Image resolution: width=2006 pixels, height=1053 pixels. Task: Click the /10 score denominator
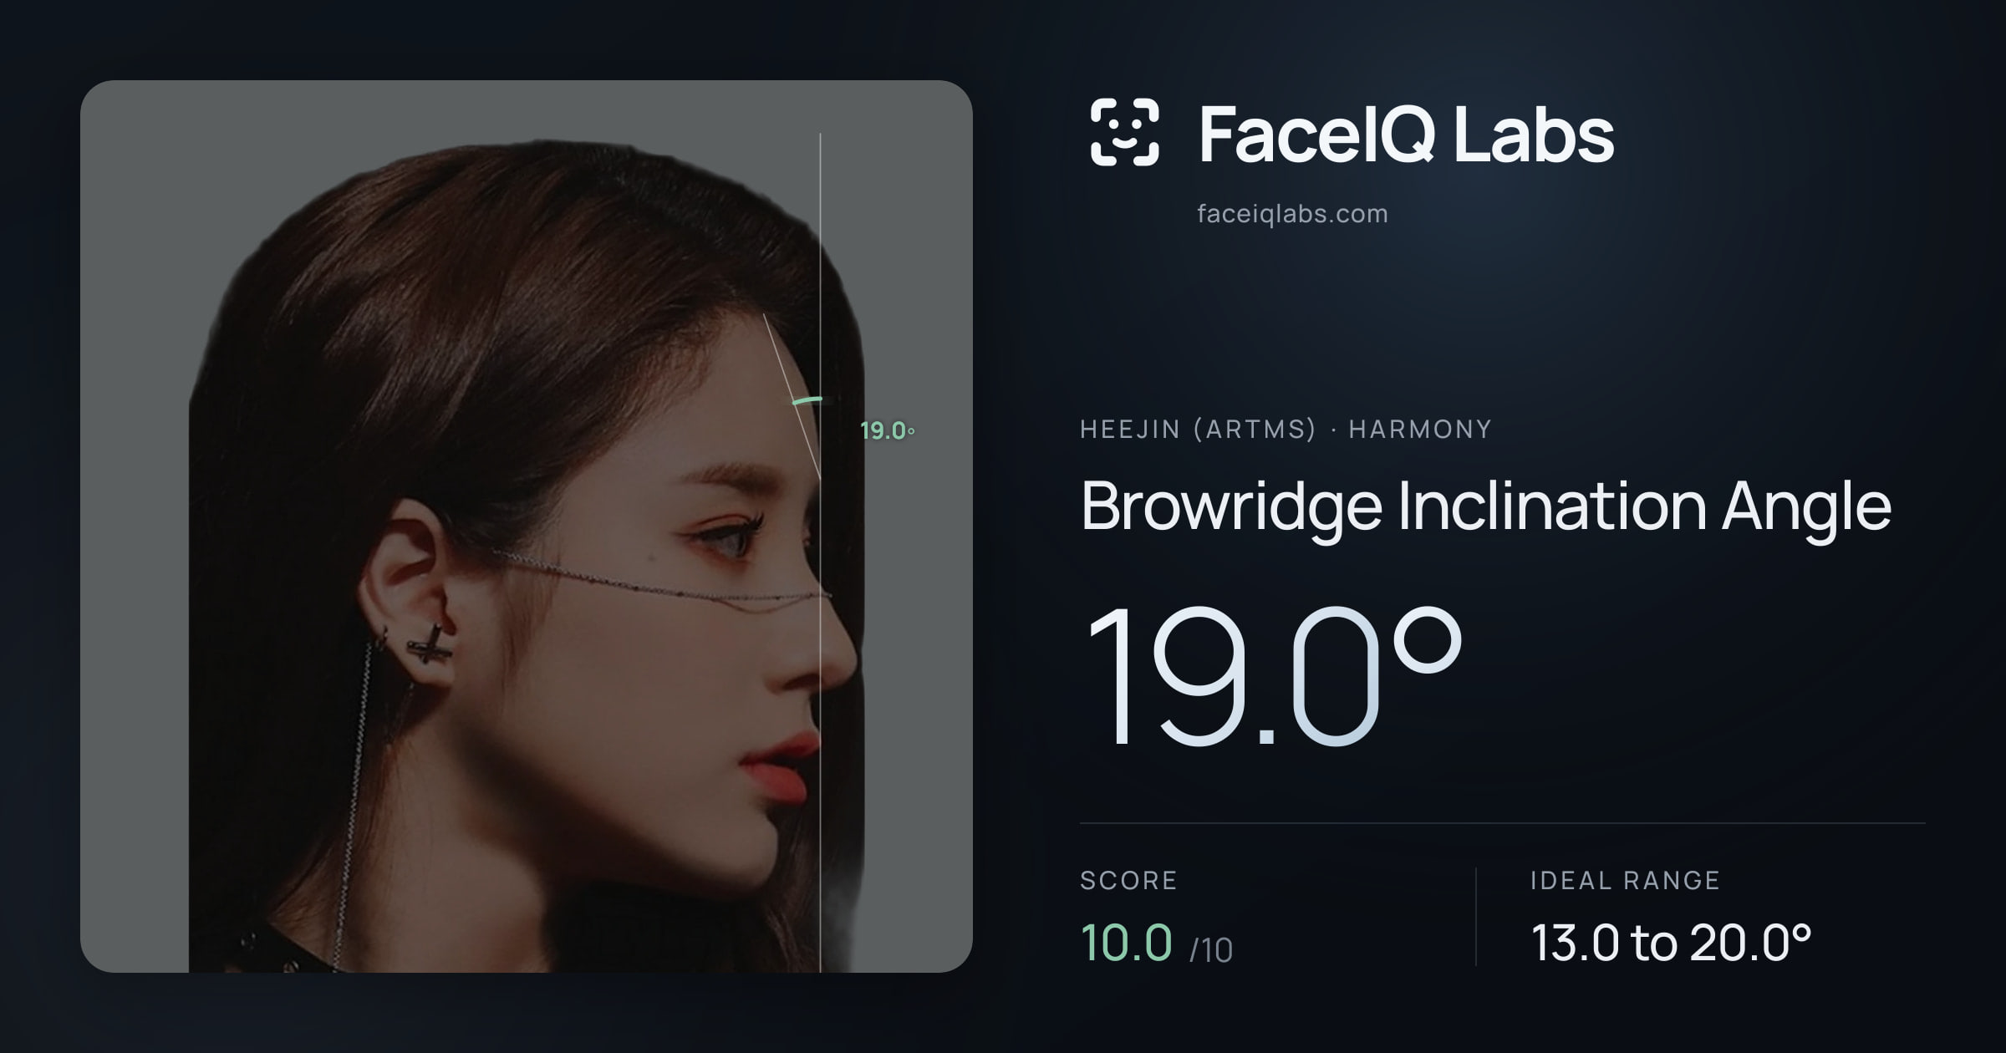1211,950
